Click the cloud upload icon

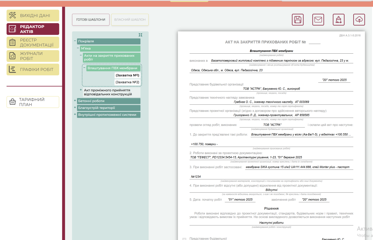pos(359,20)
